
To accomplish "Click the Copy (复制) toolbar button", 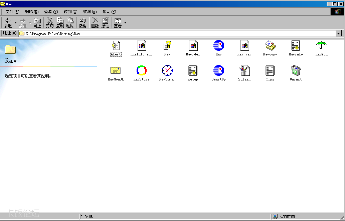I will (60, 23).
